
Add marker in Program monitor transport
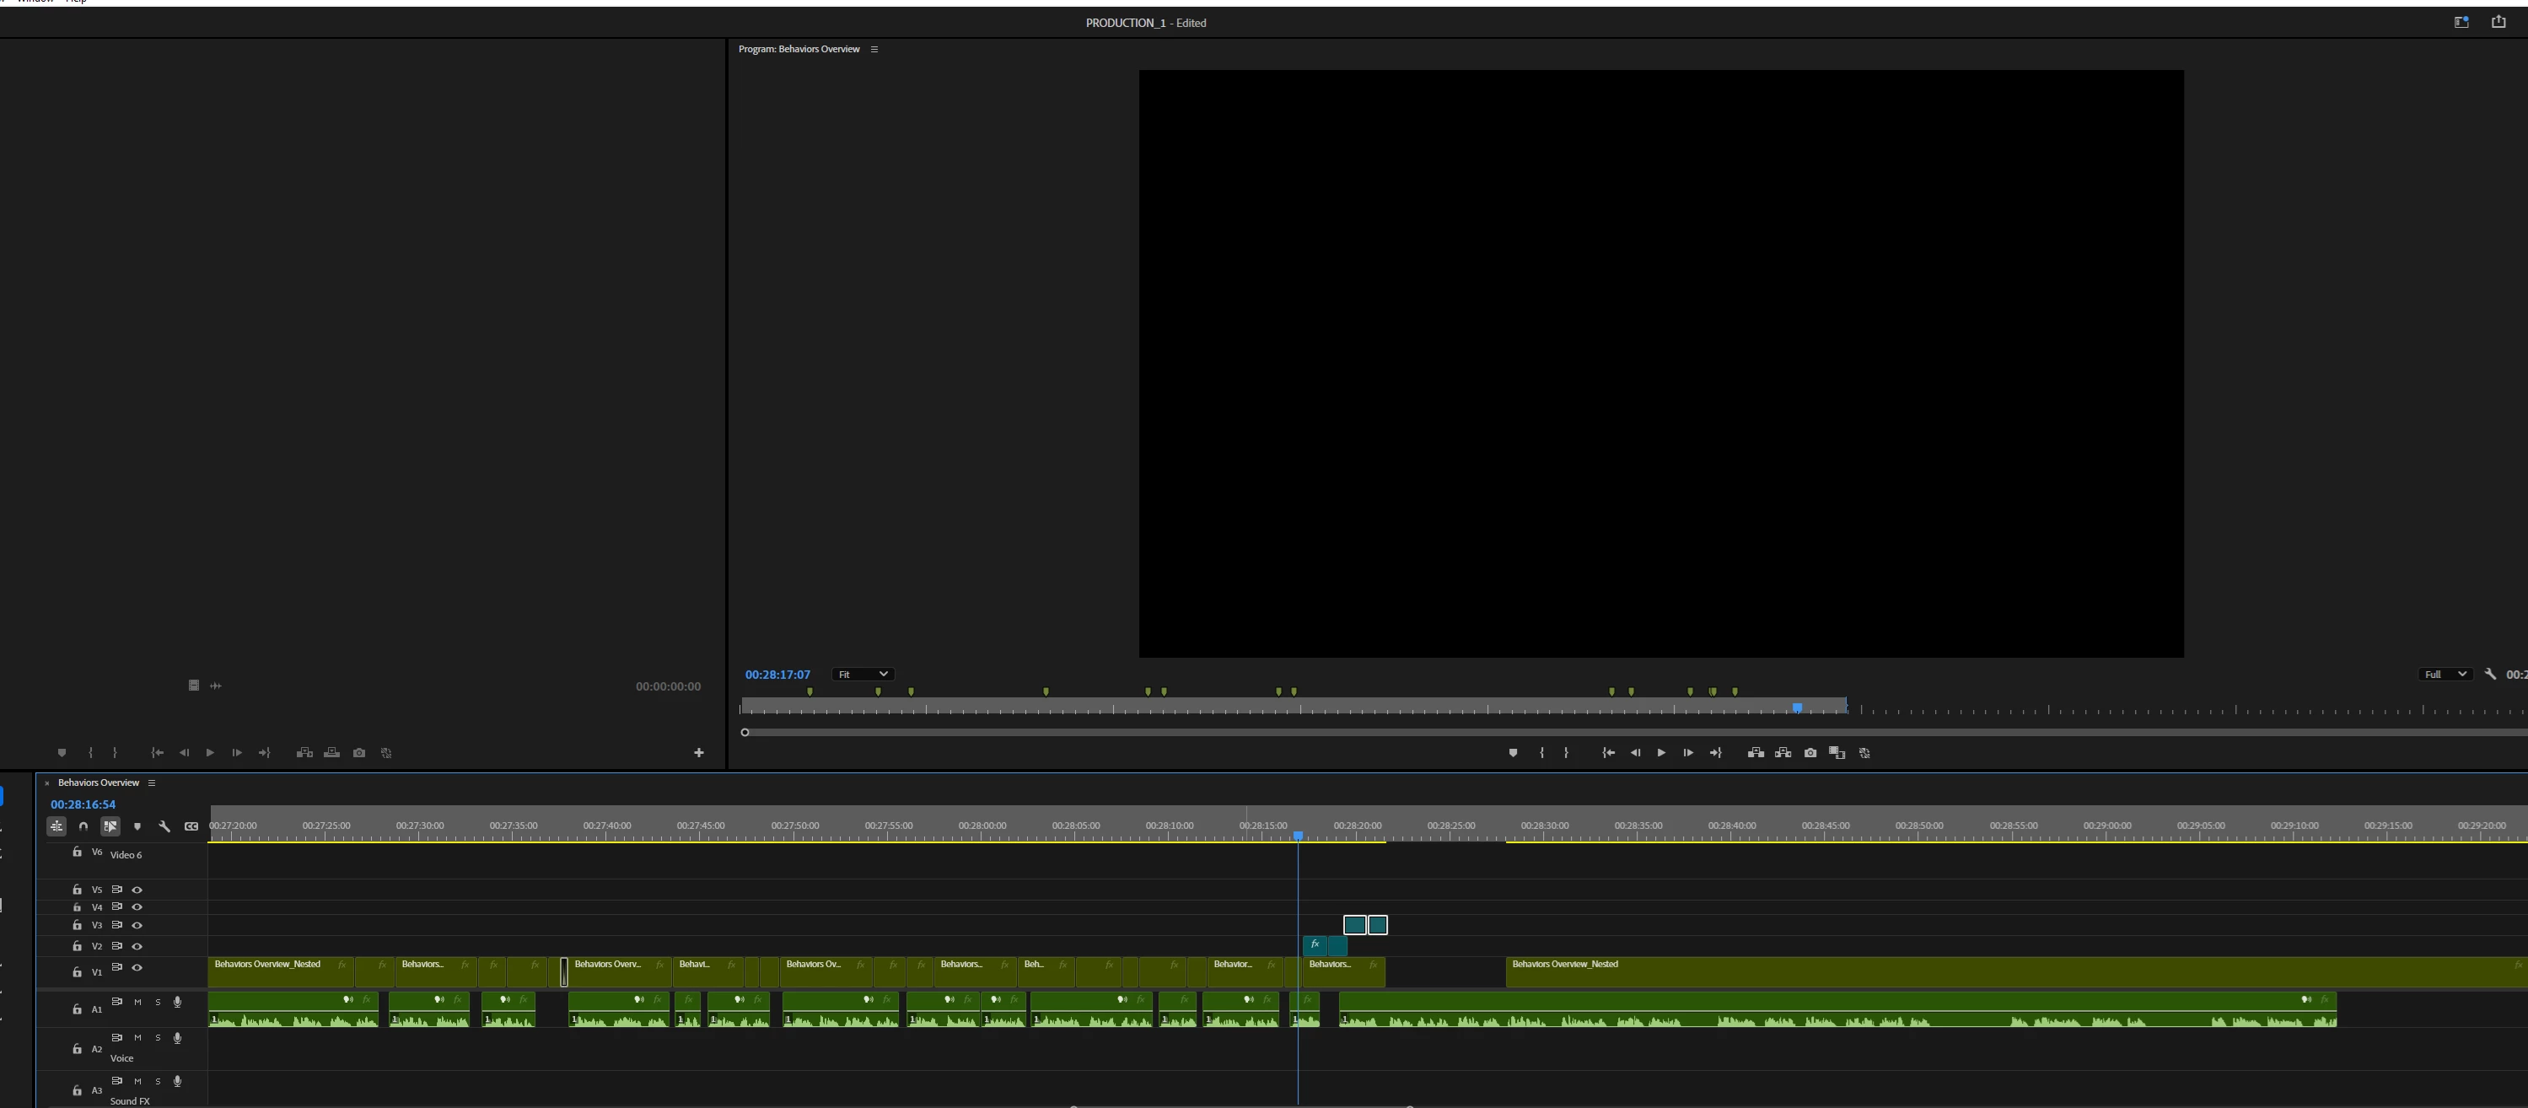pos(1512,753)
